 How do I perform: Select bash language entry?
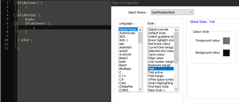coord(128,62)
